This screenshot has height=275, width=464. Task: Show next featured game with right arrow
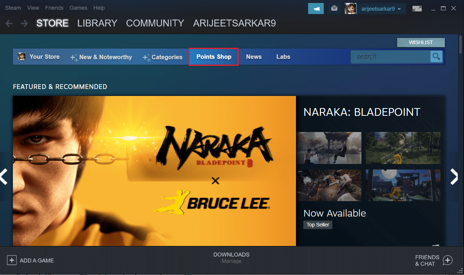(x=454, y=177)
